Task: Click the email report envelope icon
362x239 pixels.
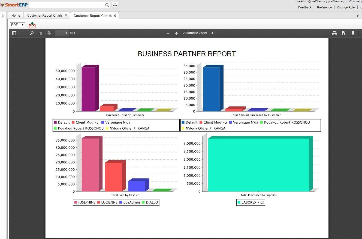Action: point(32,25)
